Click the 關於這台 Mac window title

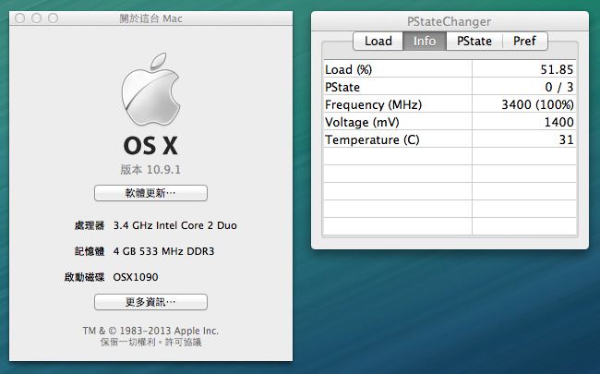pyautogui.click(x=150, y=18)
